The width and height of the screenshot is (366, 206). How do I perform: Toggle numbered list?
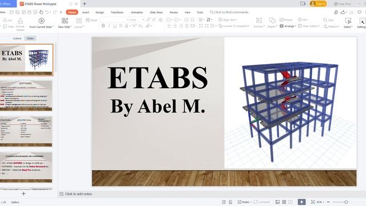pyautogui.click(x=177, y=20)
